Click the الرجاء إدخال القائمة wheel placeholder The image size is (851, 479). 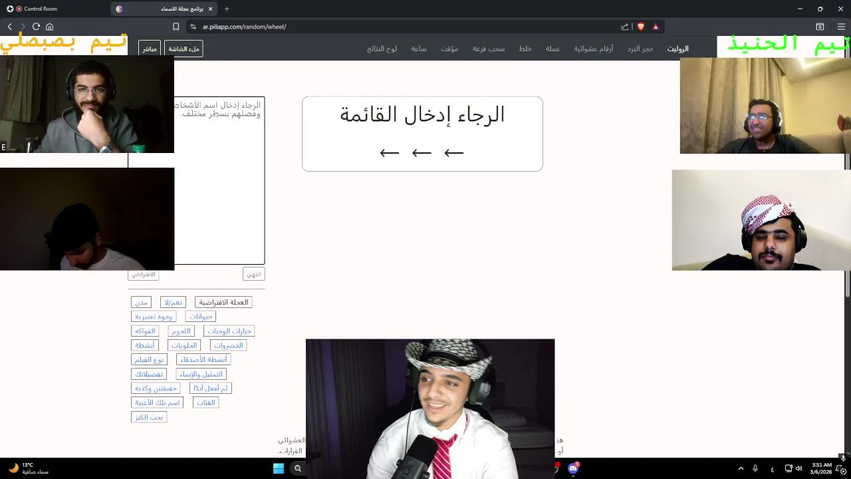(422, 134)
